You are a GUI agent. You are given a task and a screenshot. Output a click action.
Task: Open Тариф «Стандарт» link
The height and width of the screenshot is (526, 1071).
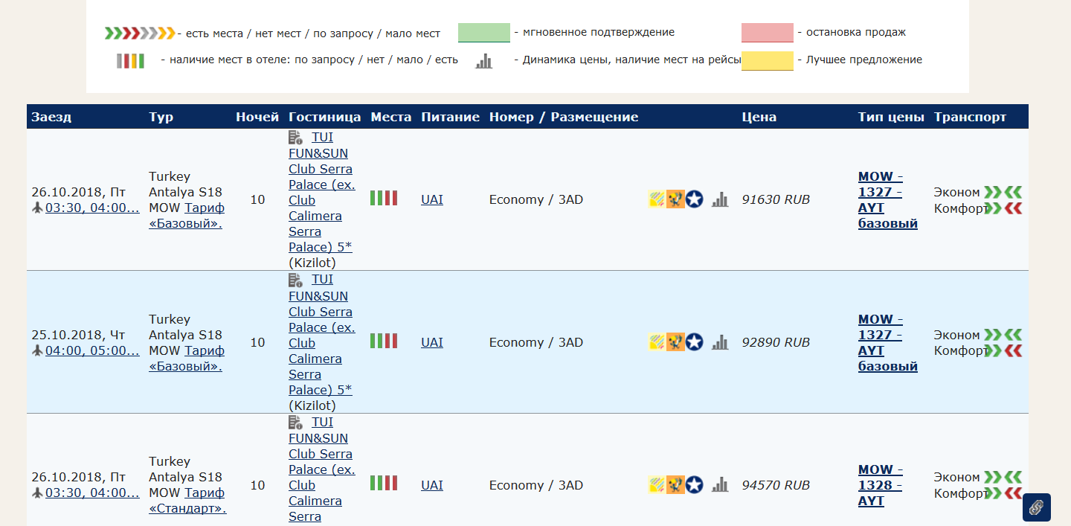[x=188, y=501]
